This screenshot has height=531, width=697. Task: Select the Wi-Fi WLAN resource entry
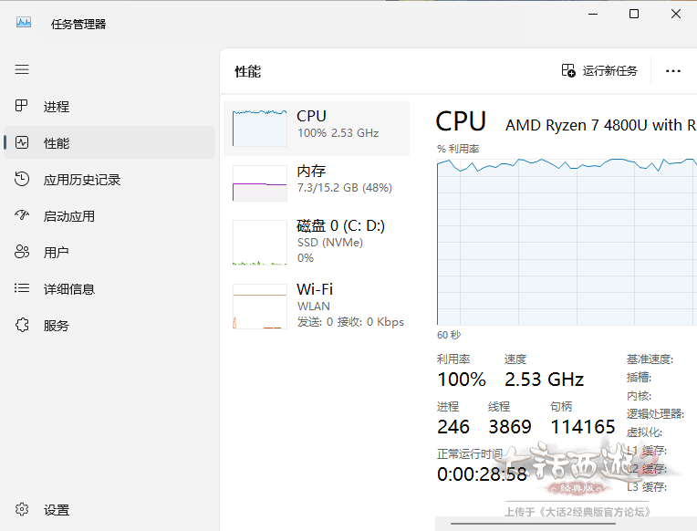(316, 306)
